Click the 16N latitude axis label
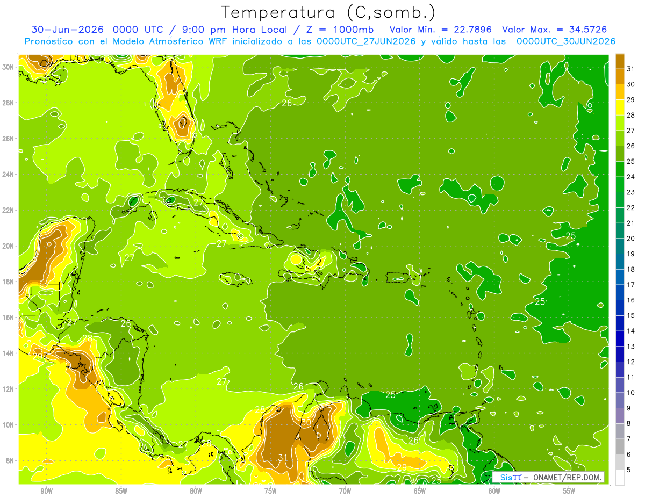645x498 pixels. coord(8,317)
